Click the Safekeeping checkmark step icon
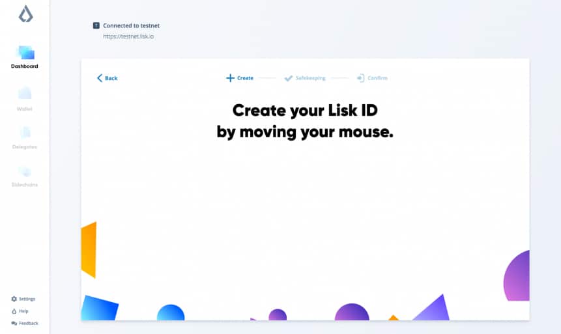This screenshot has width=561, height=334. [289, 78]
